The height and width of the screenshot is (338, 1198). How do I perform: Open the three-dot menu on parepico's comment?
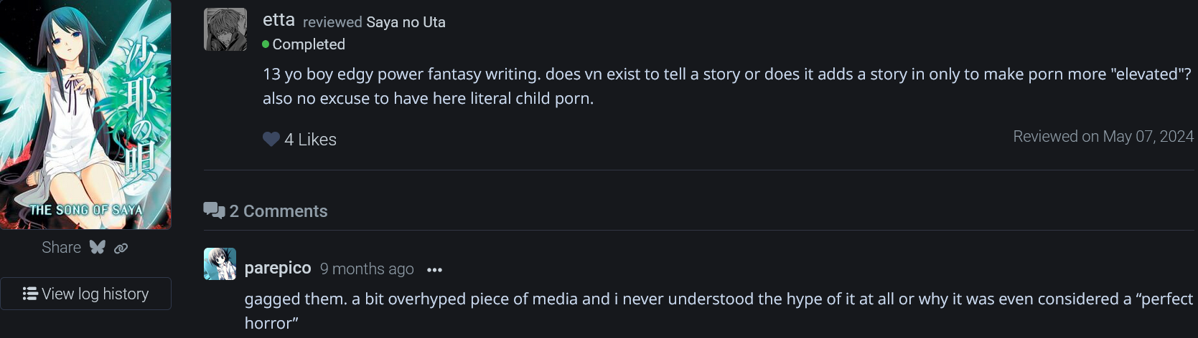coord(434,270)
